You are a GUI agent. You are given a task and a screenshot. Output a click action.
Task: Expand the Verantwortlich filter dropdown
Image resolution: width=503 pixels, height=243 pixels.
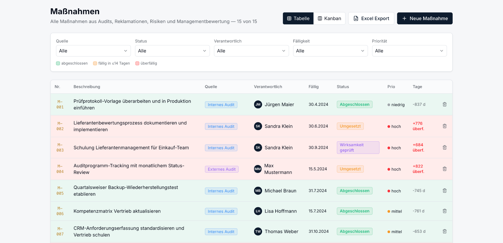(x=251, y=51)
